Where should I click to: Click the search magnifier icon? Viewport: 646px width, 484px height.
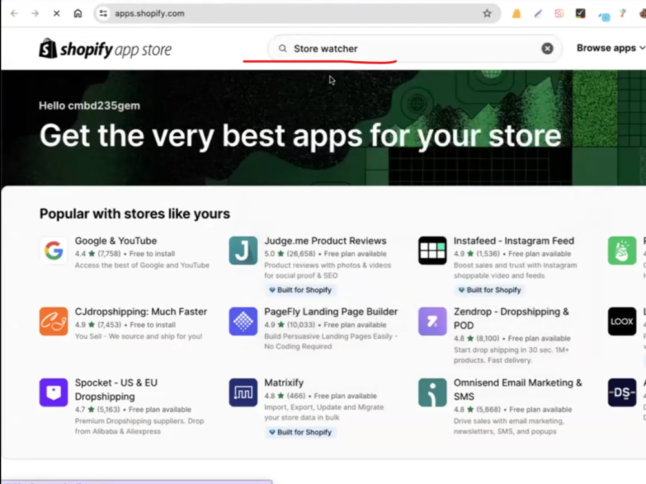pos(283,48)
